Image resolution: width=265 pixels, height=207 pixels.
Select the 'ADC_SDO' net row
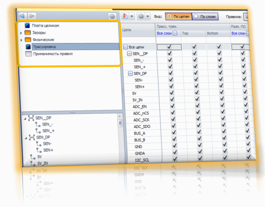click(x=142, y=127)
